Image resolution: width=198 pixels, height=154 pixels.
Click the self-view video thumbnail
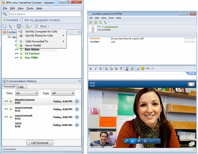(x=103, y=139)
